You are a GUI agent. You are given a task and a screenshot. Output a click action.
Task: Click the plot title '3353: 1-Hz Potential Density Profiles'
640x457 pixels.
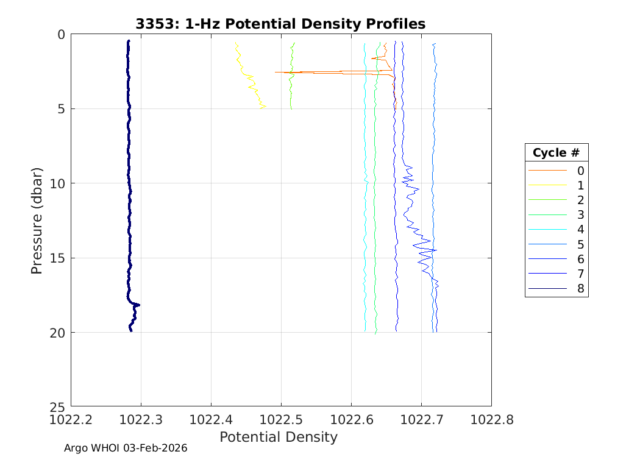(280, 24)
